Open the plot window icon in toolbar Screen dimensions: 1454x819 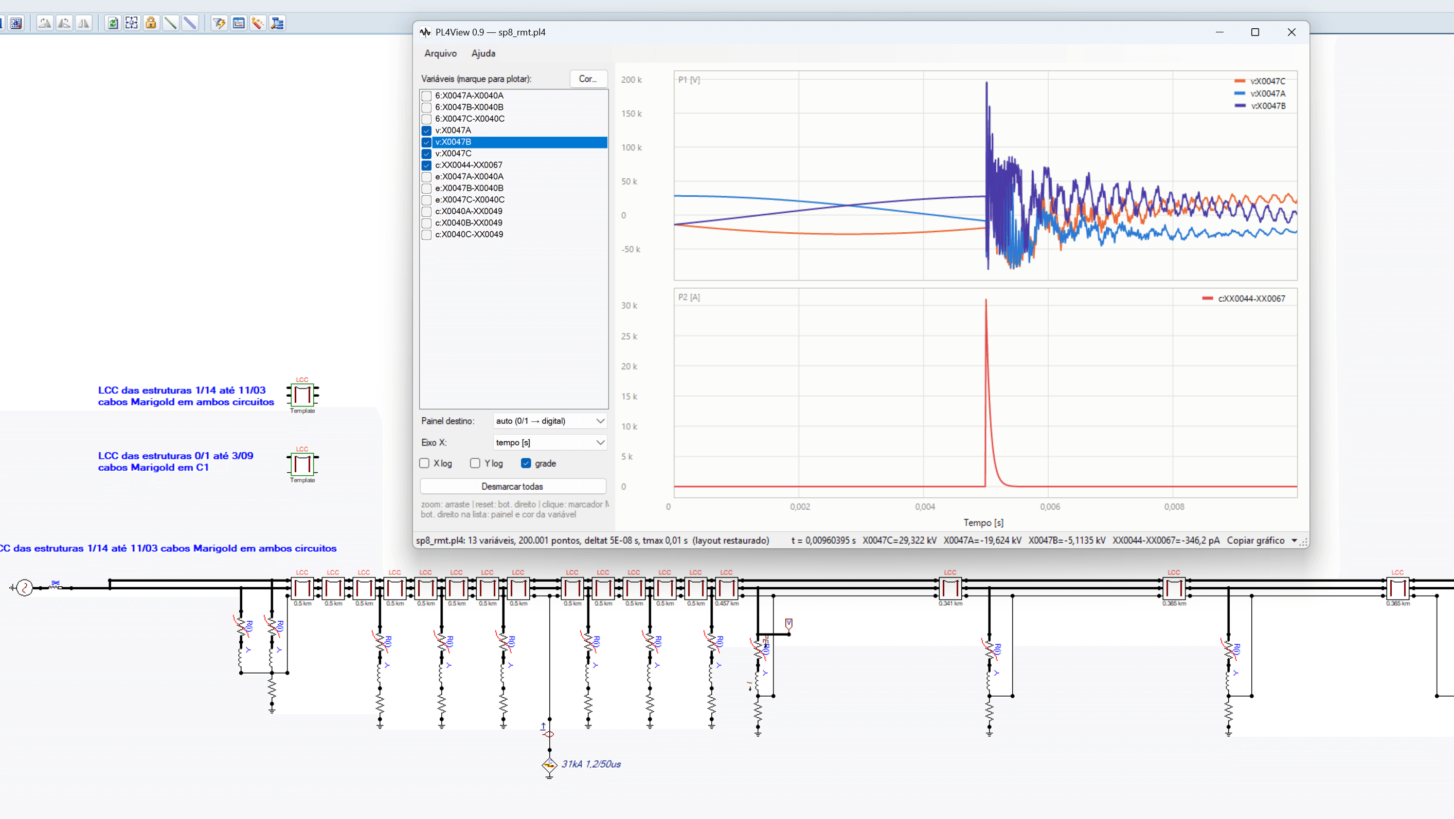coord(239,23)
